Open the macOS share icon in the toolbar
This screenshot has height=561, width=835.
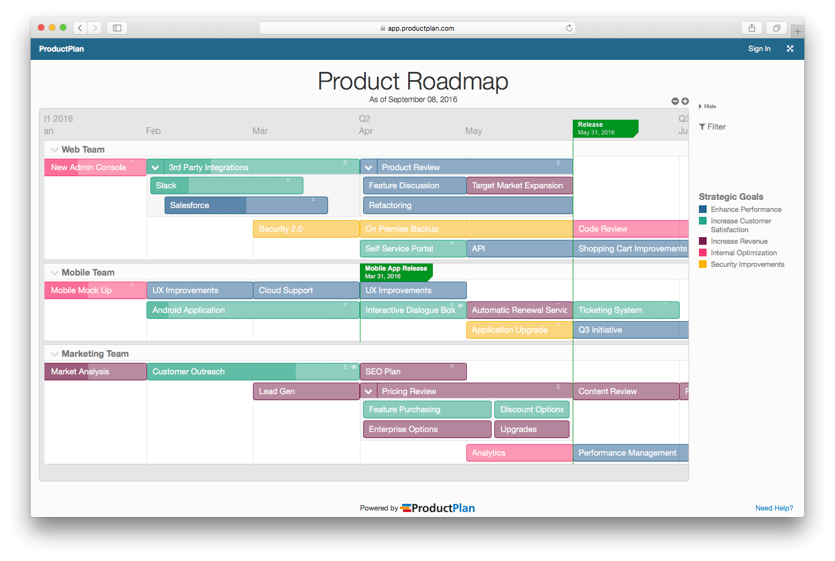pyautogui.click(x=751, y=27)
